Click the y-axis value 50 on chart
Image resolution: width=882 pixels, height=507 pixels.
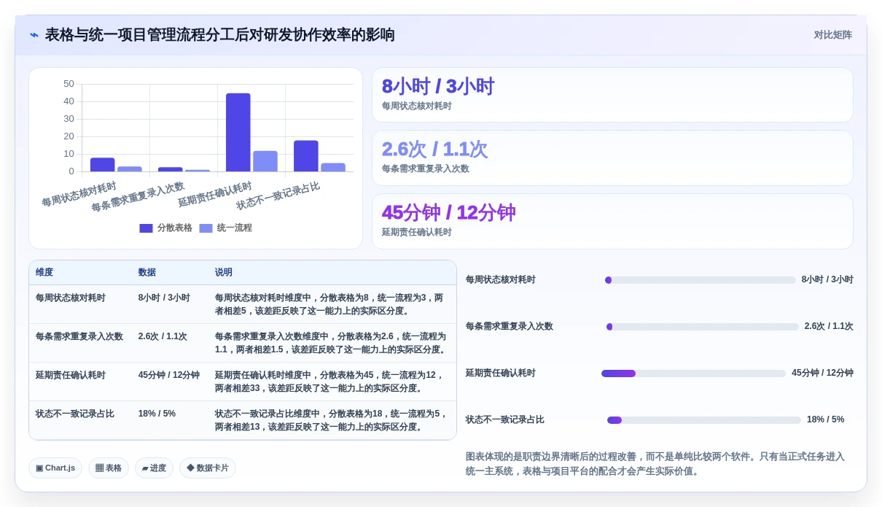69,84
